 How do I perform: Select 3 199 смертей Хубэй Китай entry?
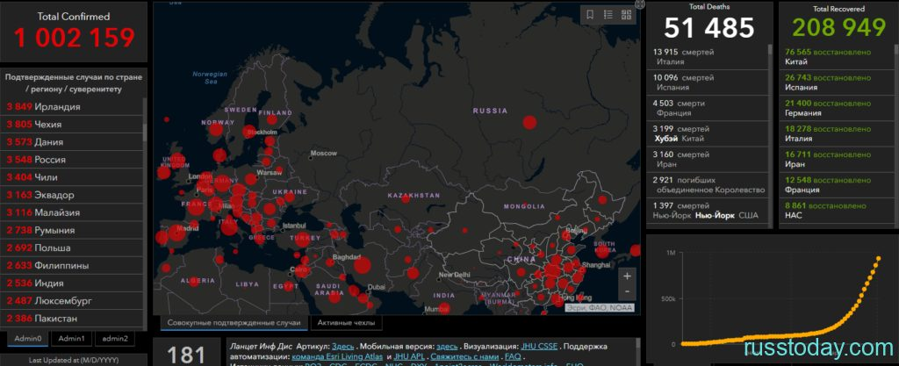707,134
